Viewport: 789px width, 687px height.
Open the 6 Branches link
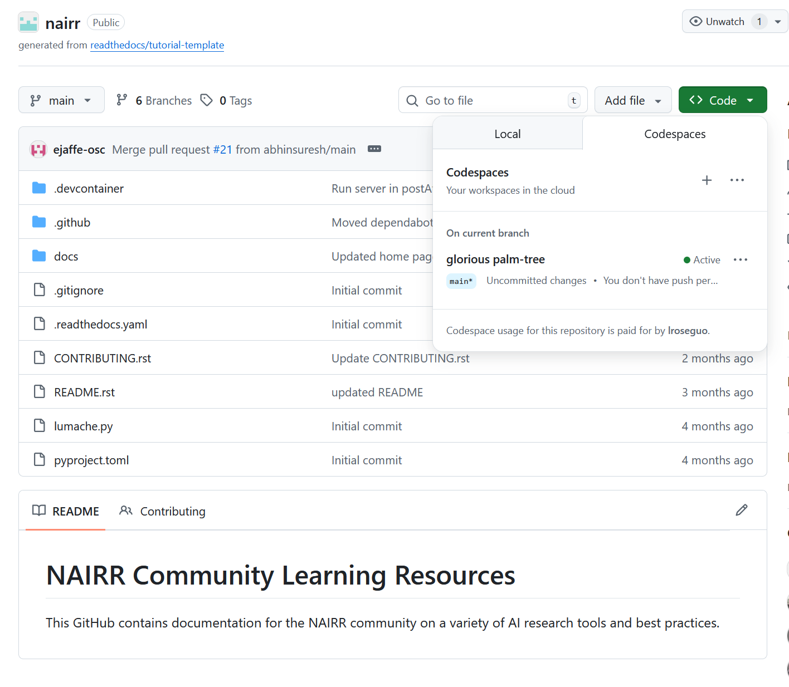154,100
